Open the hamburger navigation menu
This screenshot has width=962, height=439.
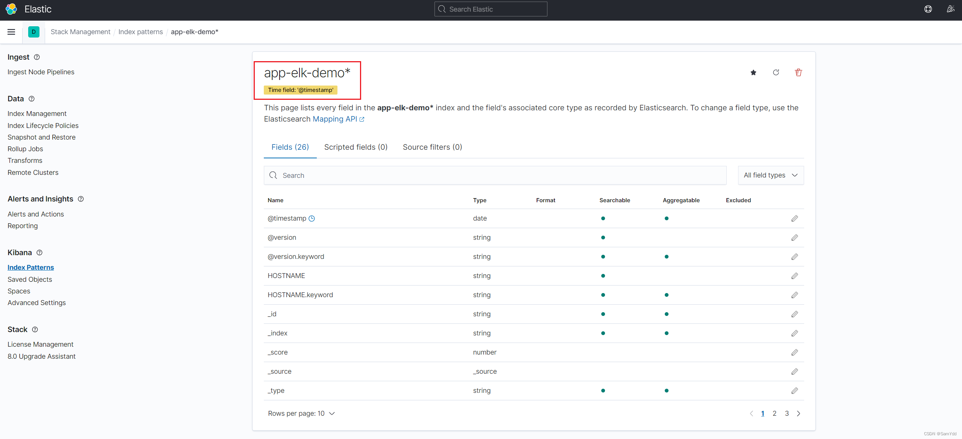point(11,32)
